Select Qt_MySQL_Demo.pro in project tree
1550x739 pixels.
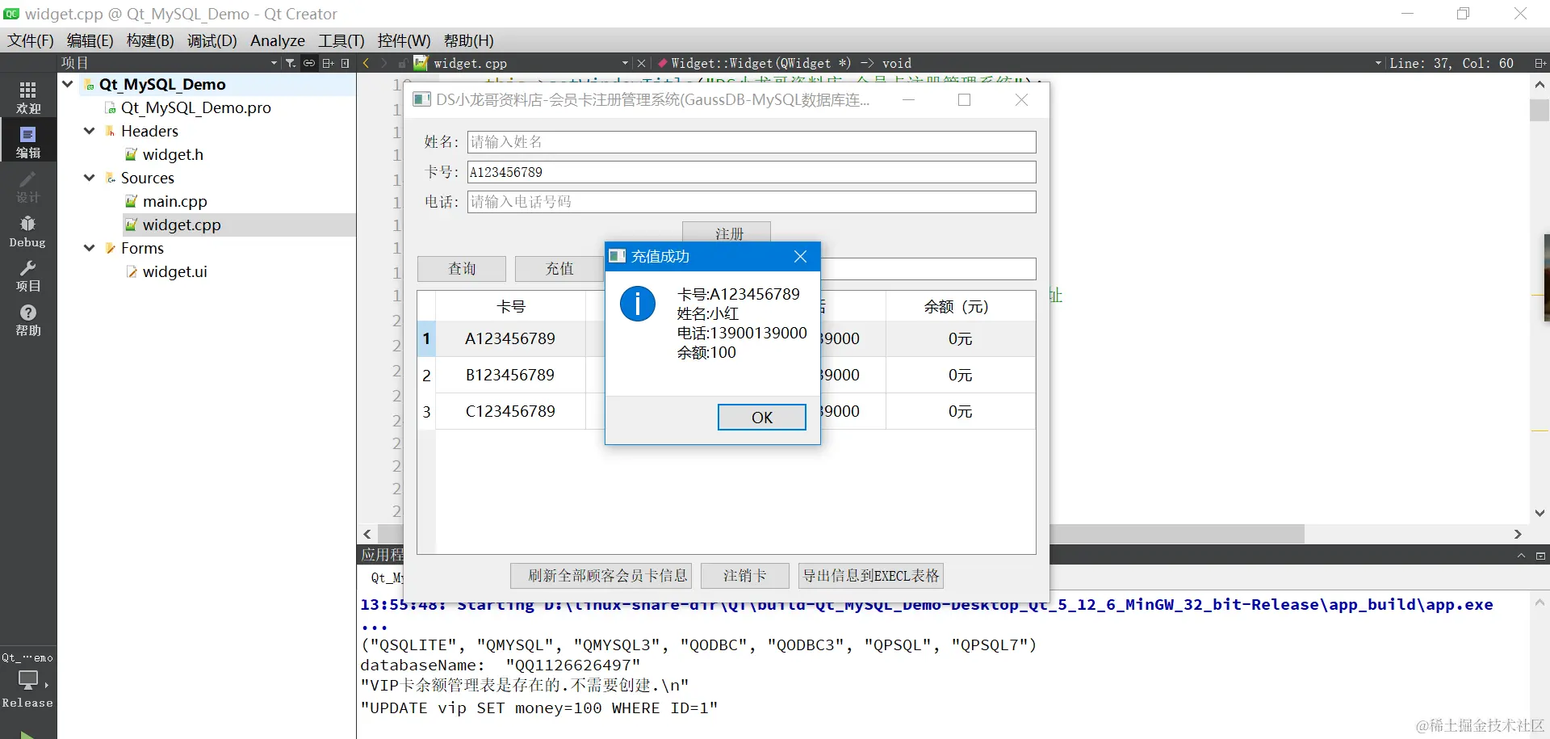click(x=196, y=107)
